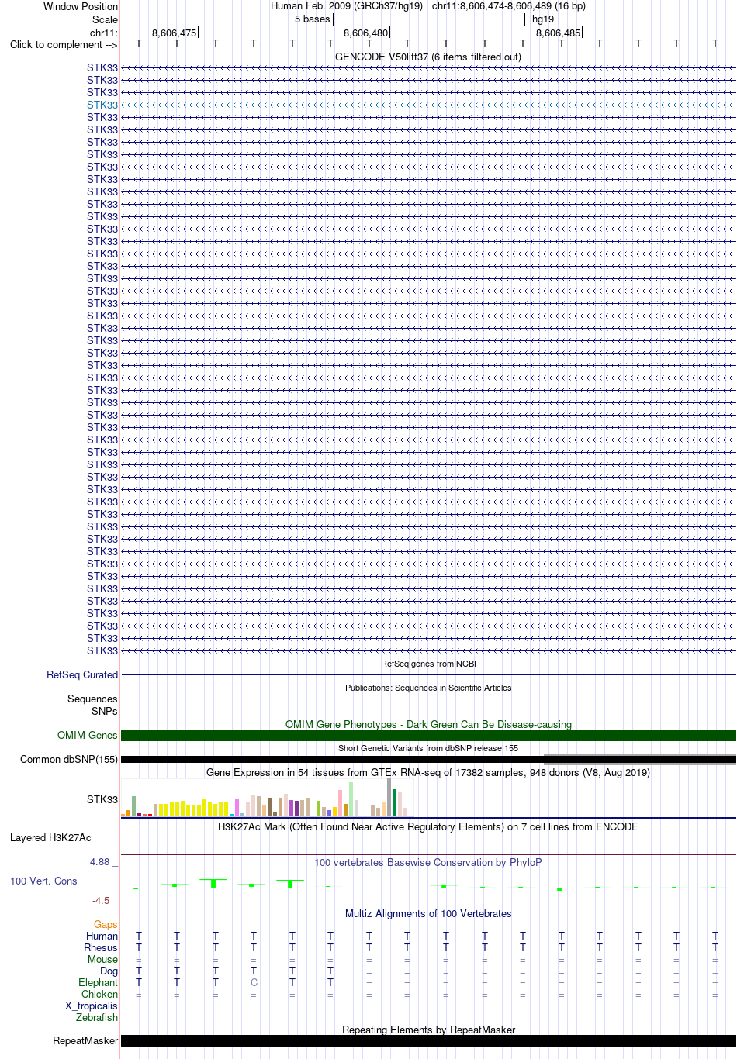Open the OMIM Genes track label
Viewport: 737px width, 1059px height.
click(x=88, y=735)
